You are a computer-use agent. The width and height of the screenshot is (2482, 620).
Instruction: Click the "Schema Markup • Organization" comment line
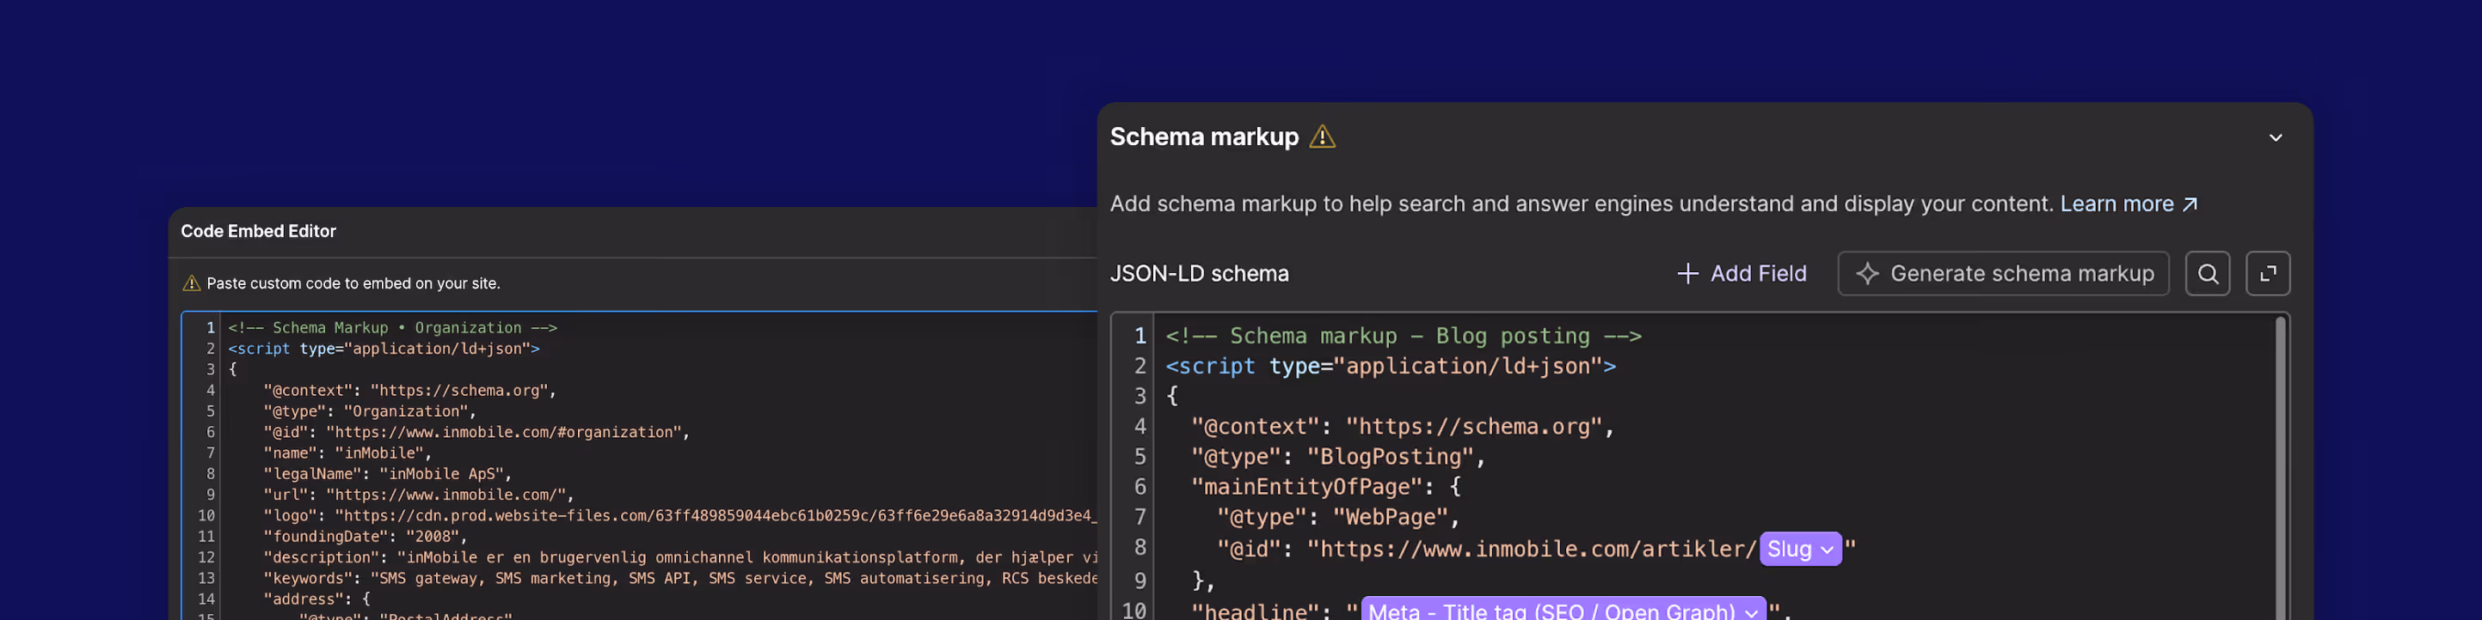tap(392, 328)
